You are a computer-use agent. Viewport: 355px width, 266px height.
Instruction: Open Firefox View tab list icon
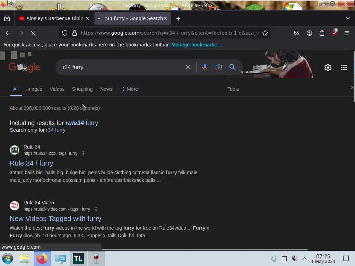click(x=7, y=19)
